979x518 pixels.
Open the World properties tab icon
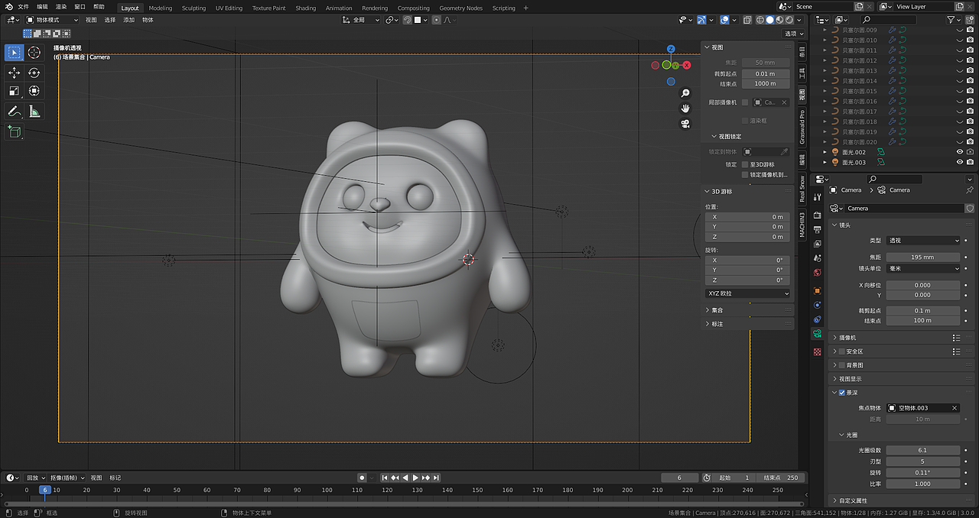[817, 273]
